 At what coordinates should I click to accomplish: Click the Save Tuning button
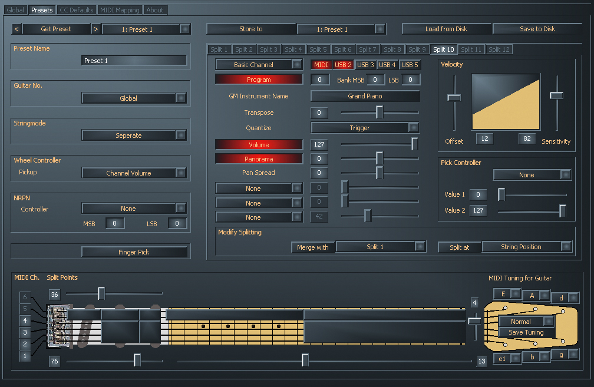pyautogui.click(x=526, y=332)
